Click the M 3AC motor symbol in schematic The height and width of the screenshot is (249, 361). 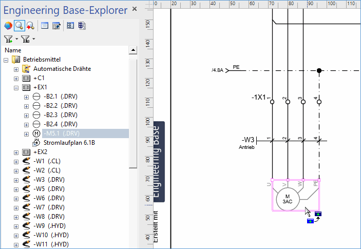point(288,199)
